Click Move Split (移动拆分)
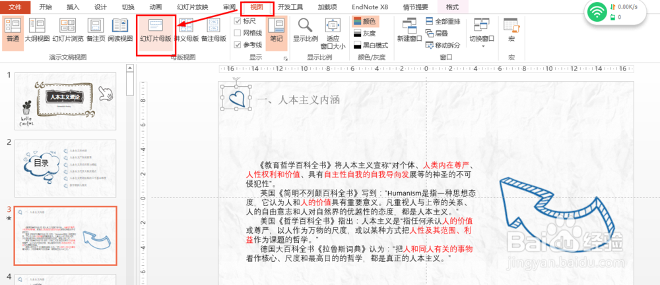This screenshot has width=660, height=285. pos(442,45)
